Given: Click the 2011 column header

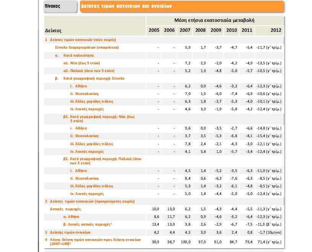Looking at the screenshot, I should (x=247, y=30).
